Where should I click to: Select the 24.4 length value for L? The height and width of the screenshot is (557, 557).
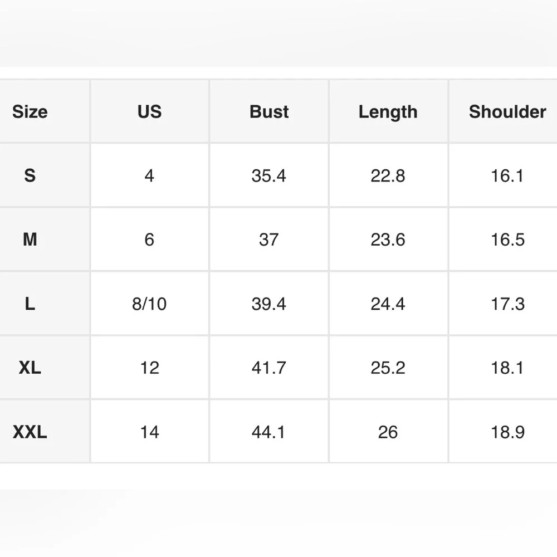[x=388, y=304]
